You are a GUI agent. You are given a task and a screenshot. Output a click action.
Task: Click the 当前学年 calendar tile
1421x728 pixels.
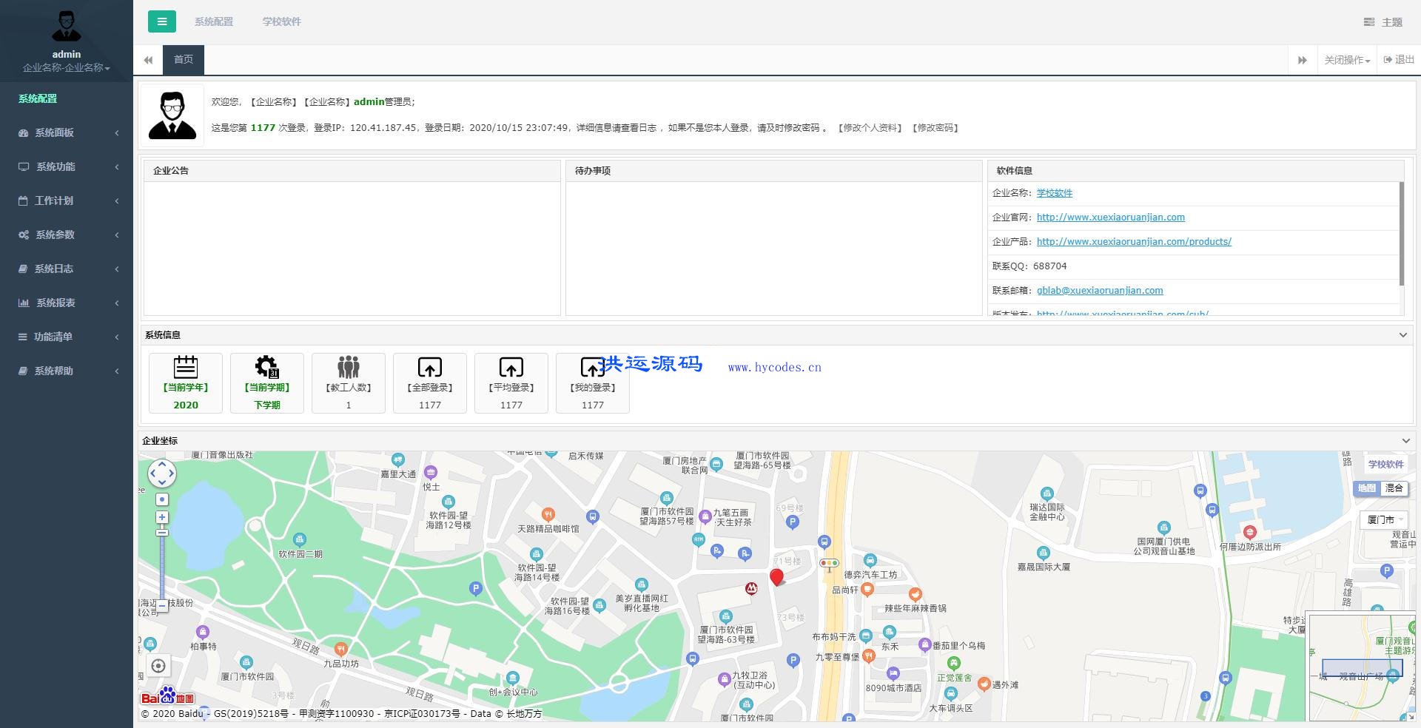pyautogui.click(x=186, y=382)
